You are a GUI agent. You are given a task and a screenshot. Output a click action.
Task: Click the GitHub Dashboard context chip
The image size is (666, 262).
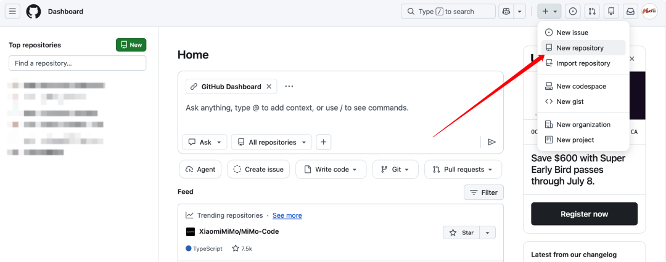pos(231,87)
